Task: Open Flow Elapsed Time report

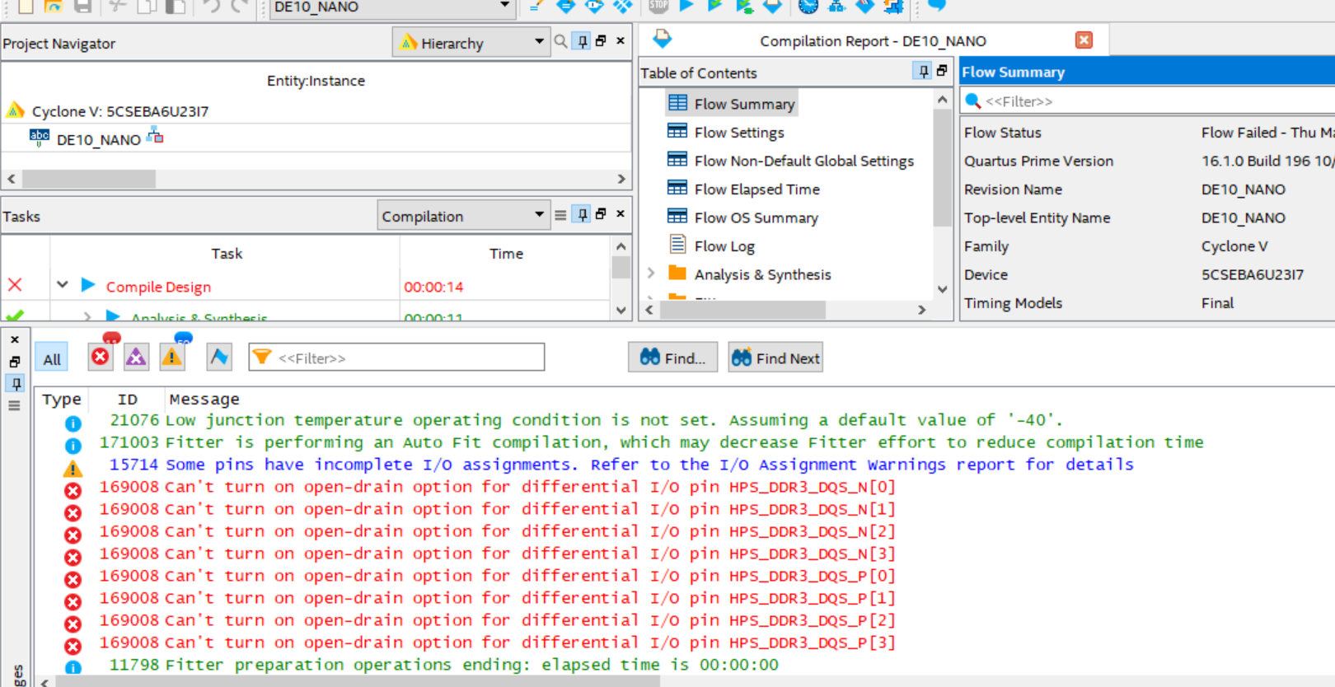Action: 757,189
